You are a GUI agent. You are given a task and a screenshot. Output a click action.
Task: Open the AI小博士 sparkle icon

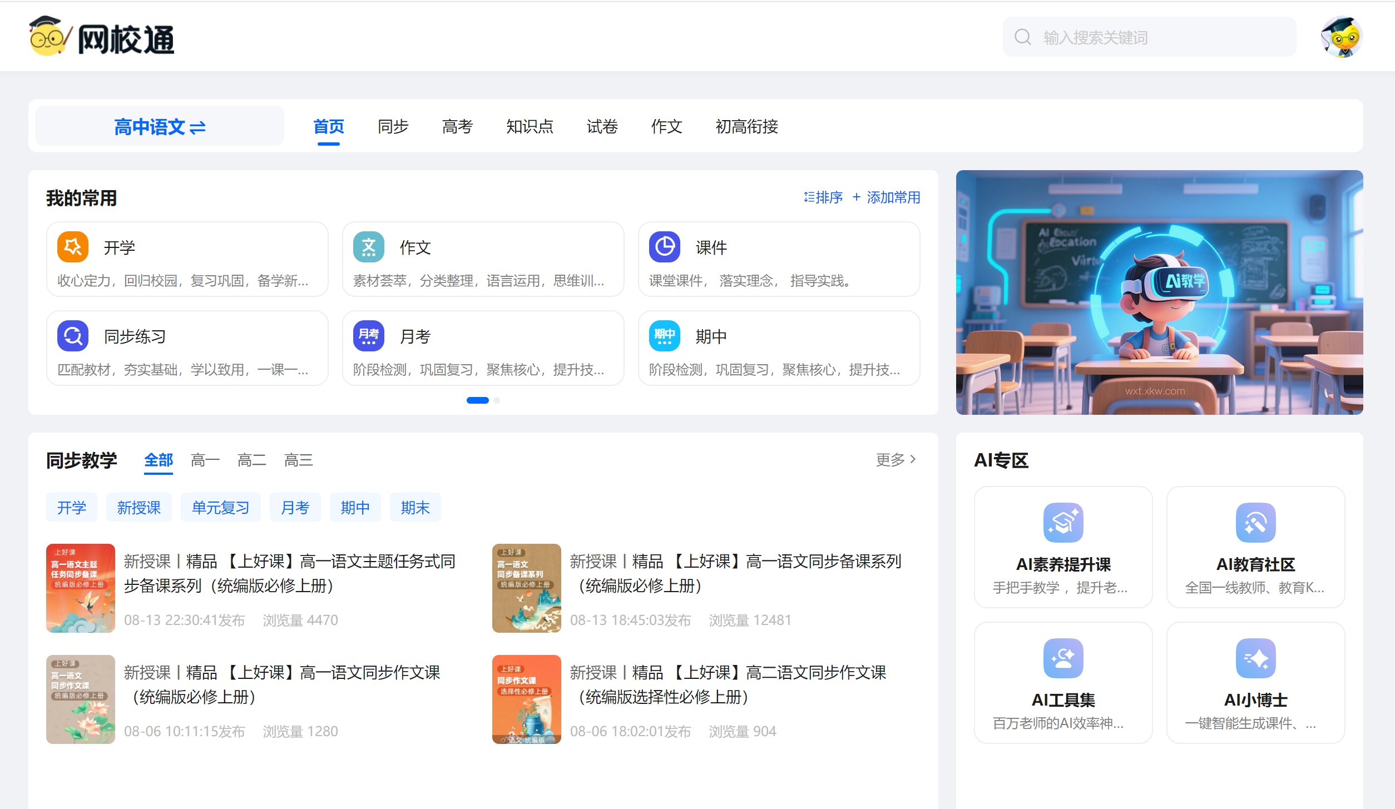tap(1255, 658)
